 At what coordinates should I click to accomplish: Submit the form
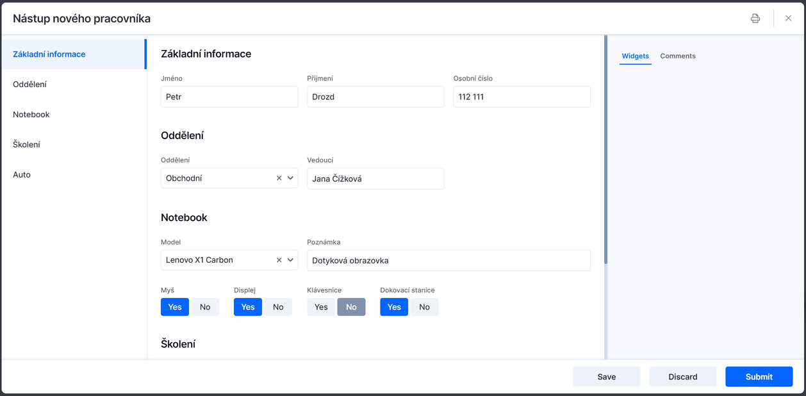pos(759,377)
